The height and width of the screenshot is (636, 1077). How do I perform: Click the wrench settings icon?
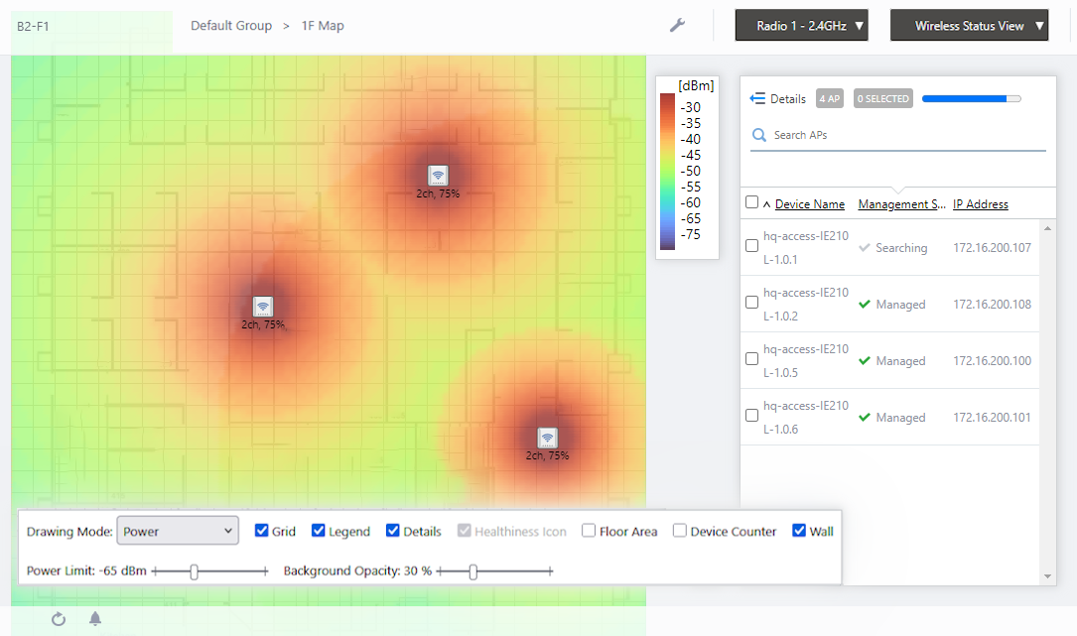tap(678, 26)
